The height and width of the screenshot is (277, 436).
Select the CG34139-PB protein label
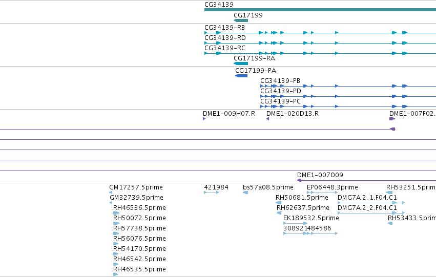280,81
